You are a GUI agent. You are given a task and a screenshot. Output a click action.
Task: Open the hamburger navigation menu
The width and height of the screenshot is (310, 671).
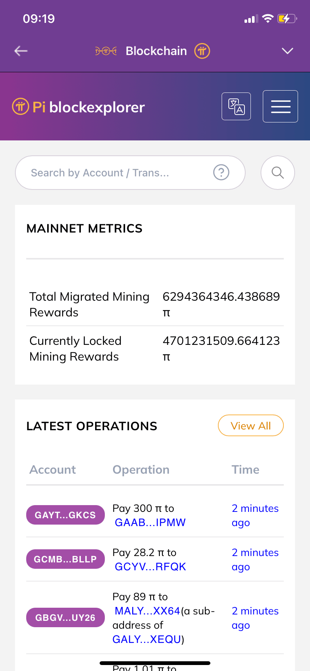click(280, 106)
